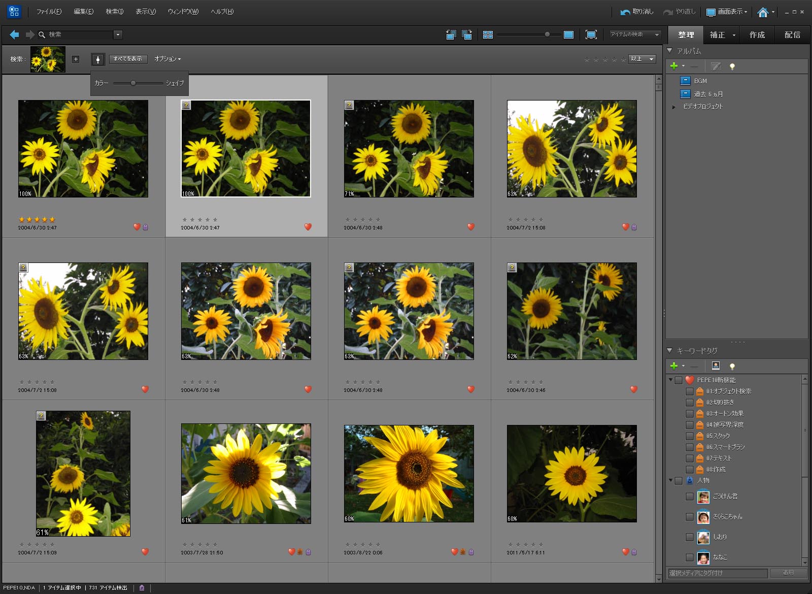812x594 pixels.
Task: Expand the ビデオプロジェクト album group
Action: (673, 107)
